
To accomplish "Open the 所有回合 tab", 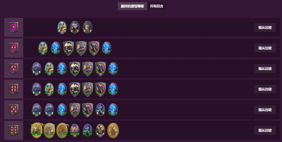I will click(157, 6).
